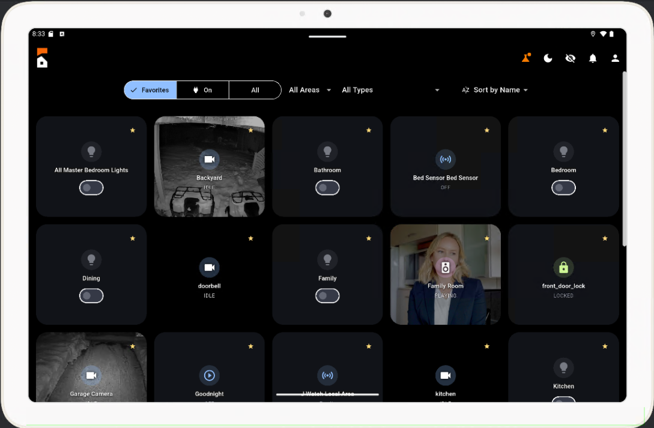Expand the All Types dropdown
Image resolution: width=654 pixels, height=428 pixels.
pos(357,89)
